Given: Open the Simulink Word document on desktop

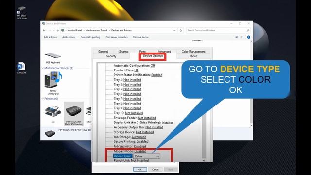Looking at the screenshot, I should point(21,68).
